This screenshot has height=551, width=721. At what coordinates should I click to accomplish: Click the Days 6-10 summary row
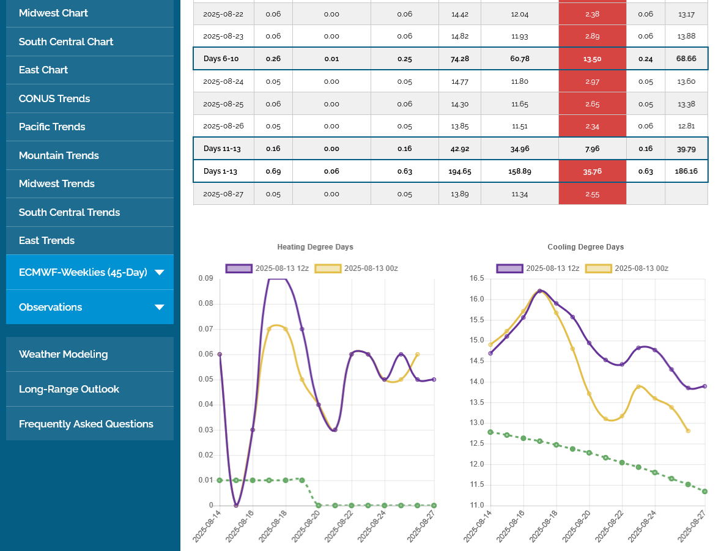[x=450, y=59]
